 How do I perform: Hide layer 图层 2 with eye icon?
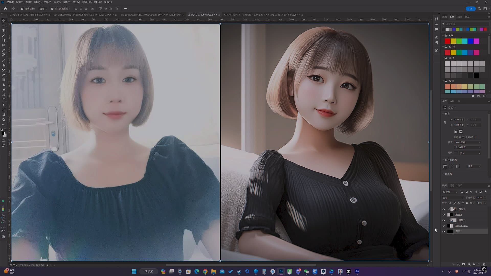click(x=444, y=209)
